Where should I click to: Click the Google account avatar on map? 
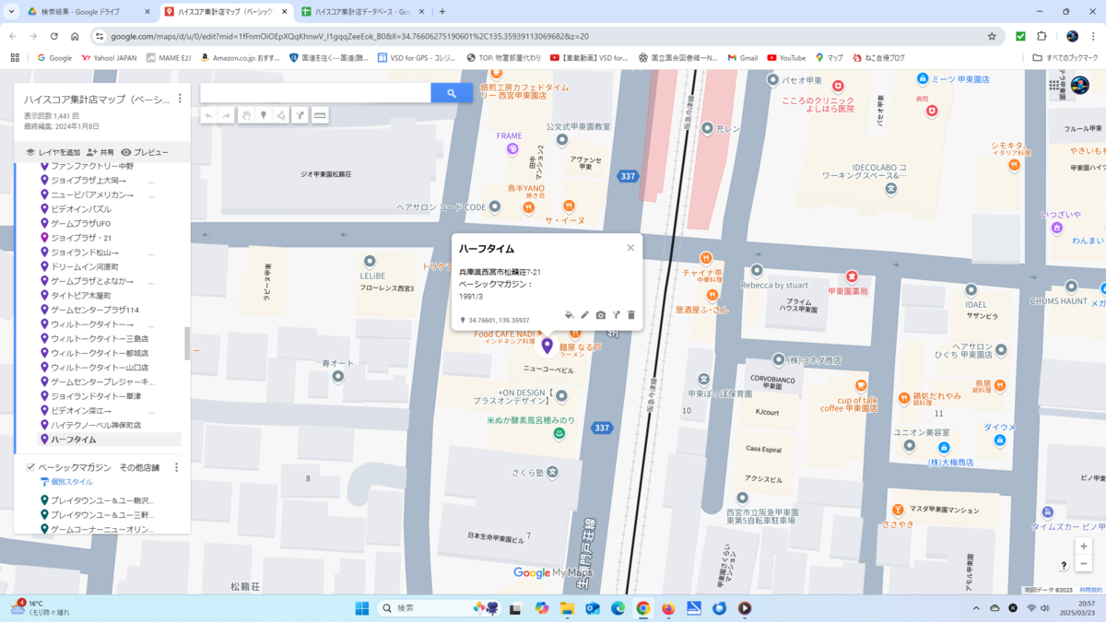click(1078, 87)
